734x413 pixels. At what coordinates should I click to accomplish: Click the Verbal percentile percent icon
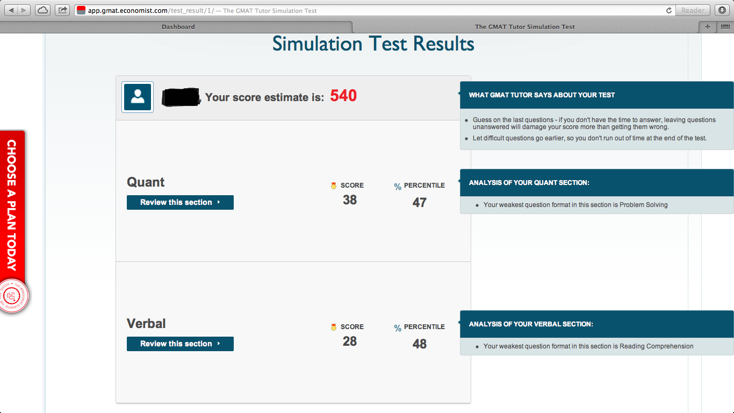[x=398, y=328]
